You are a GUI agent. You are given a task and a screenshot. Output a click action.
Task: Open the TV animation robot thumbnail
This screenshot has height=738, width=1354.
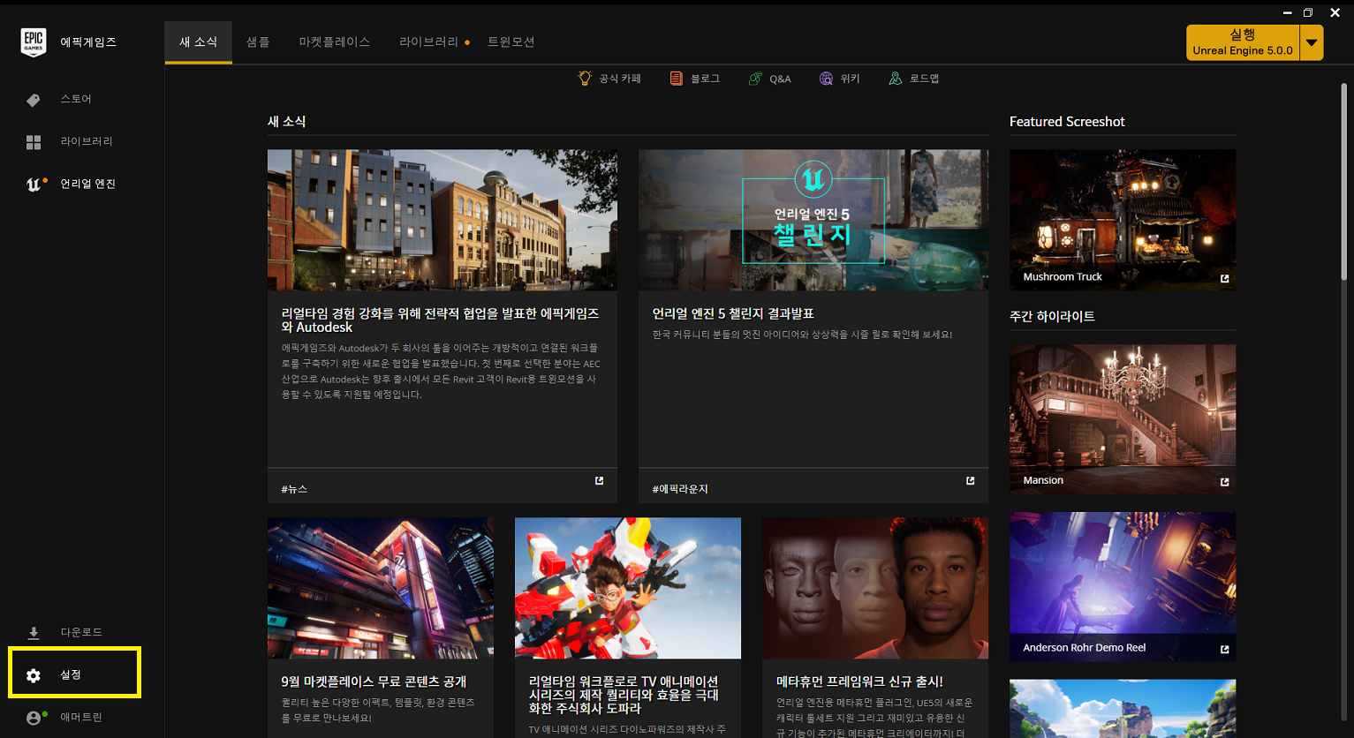click(x=628, y=588)
